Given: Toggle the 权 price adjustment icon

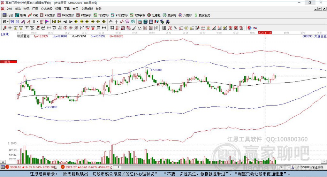Looking at the screenshot, I should click(42, 22).
